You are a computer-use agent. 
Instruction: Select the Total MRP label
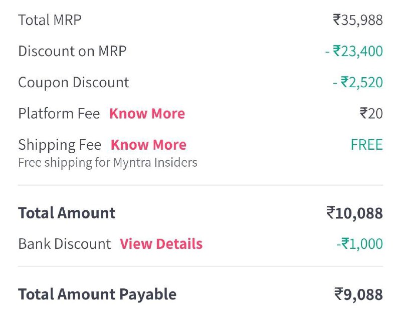[x=50, y=20]
